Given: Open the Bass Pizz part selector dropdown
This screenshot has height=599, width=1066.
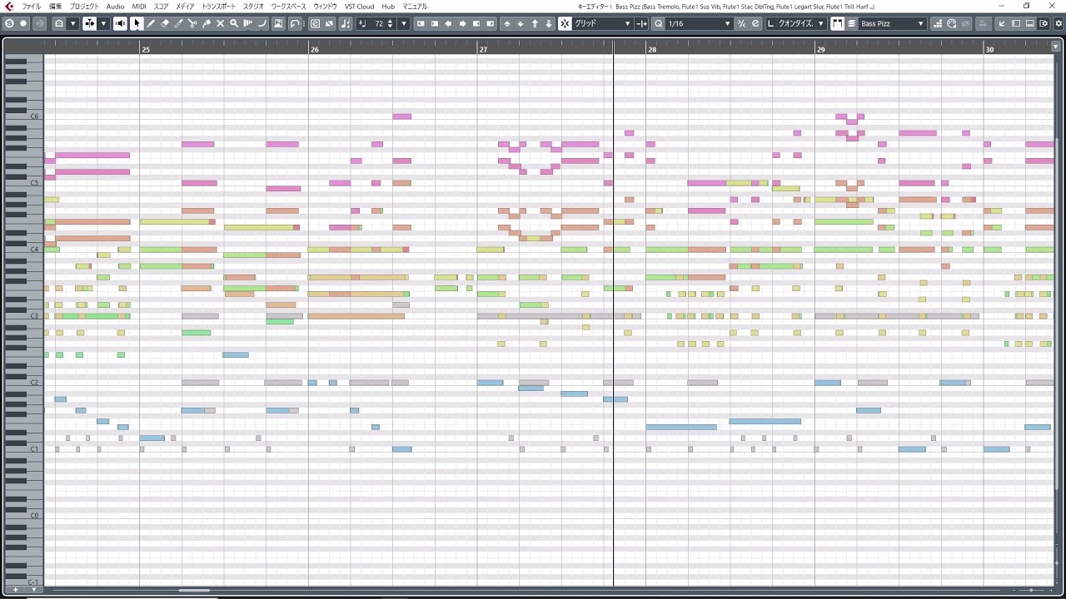Looking at the screenshot, I should (x=892, y=23).
